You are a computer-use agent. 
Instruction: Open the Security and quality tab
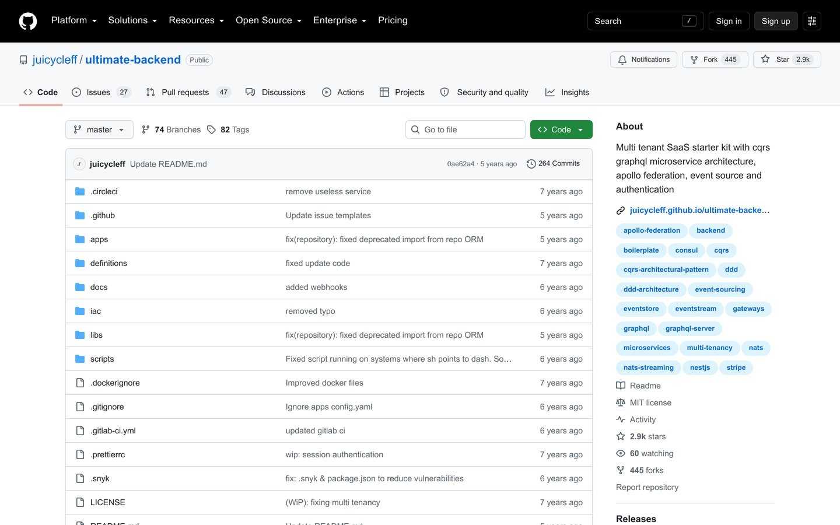pyautogui.click(x=485, y=92)
